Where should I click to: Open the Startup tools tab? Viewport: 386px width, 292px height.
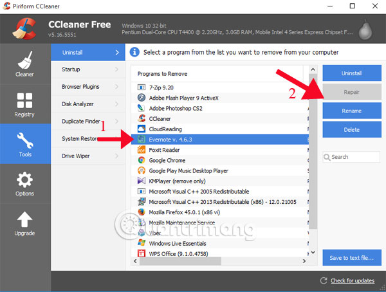[x=88, y=69]
